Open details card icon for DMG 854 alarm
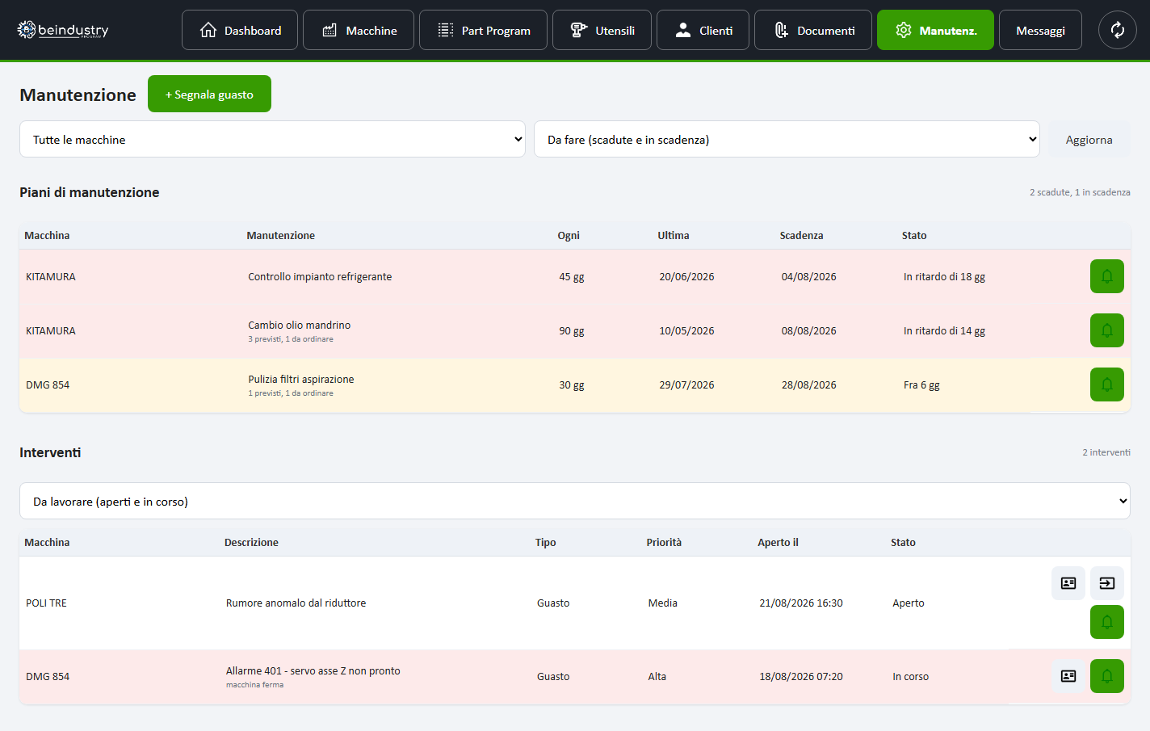 (1068, 676)
